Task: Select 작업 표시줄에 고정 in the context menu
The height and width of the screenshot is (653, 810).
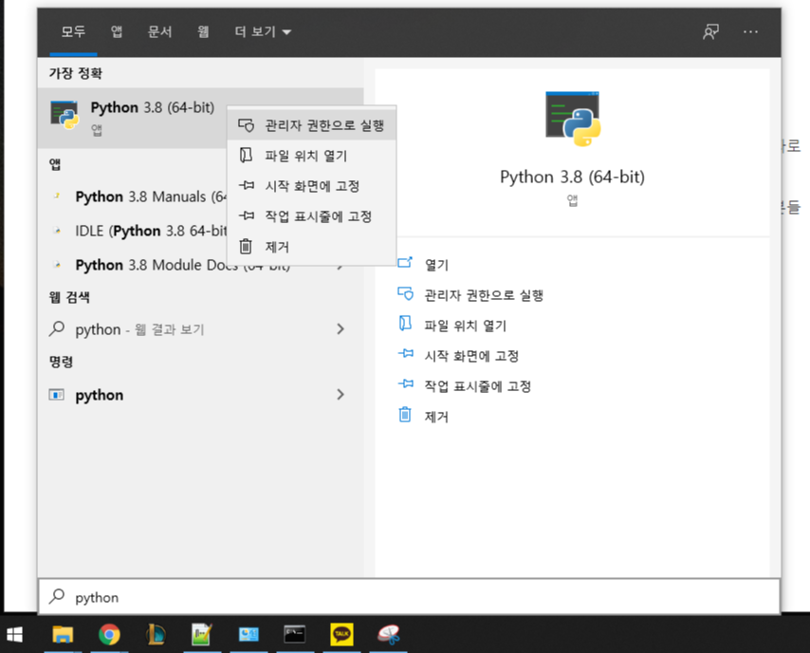Action: click(311, 216)
